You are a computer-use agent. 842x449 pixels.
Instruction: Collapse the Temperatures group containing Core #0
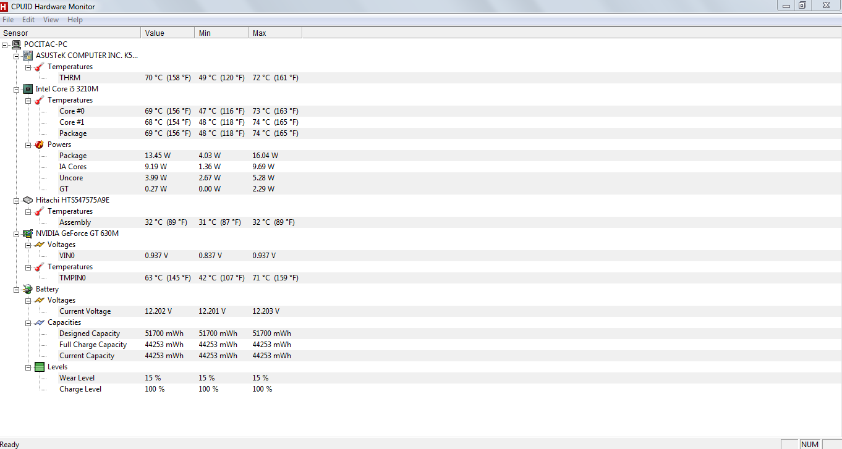coord(28,100)
